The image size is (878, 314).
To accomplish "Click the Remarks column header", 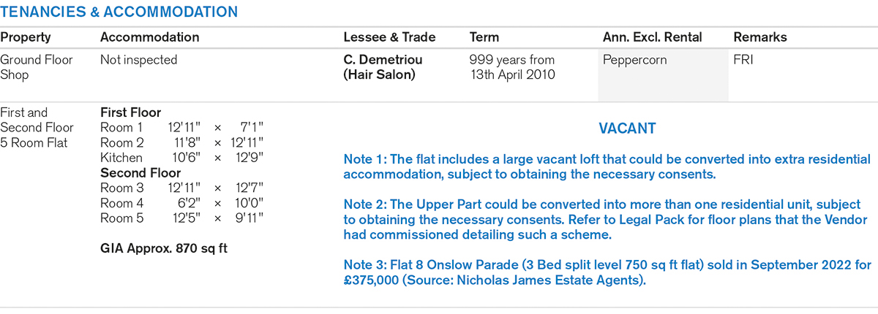I will [760, 37].
